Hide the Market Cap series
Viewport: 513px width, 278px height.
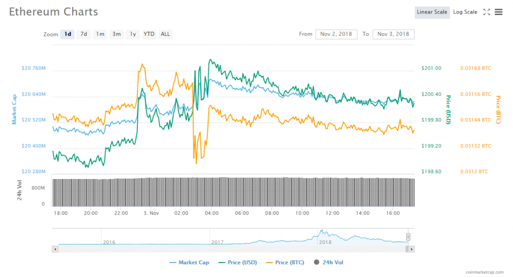(189, 262)
